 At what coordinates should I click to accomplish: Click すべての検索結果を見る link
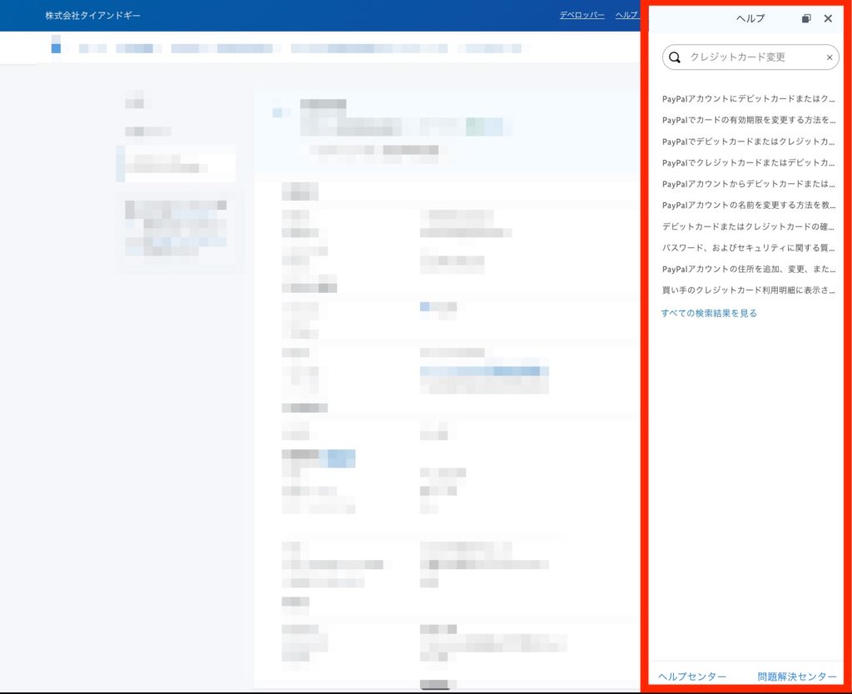(709, 313)
